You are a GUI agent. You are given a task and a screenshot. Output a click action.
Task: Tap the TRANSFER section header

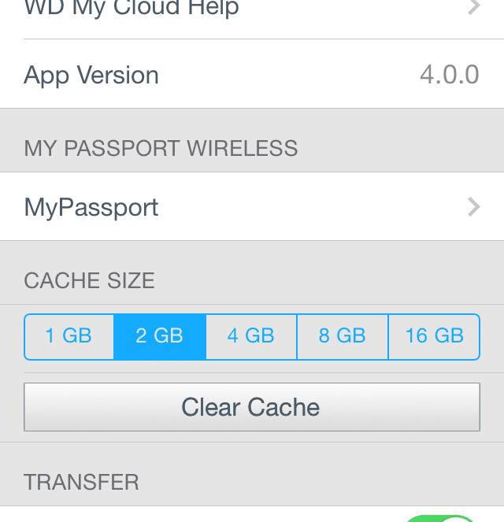tap(81, 482)
